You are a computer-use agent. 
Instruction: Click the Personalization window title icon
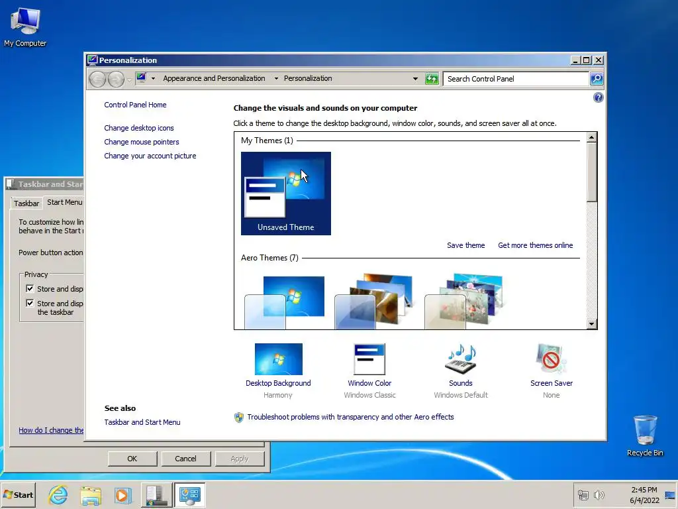pyautogui.click(x=92, y=60)
